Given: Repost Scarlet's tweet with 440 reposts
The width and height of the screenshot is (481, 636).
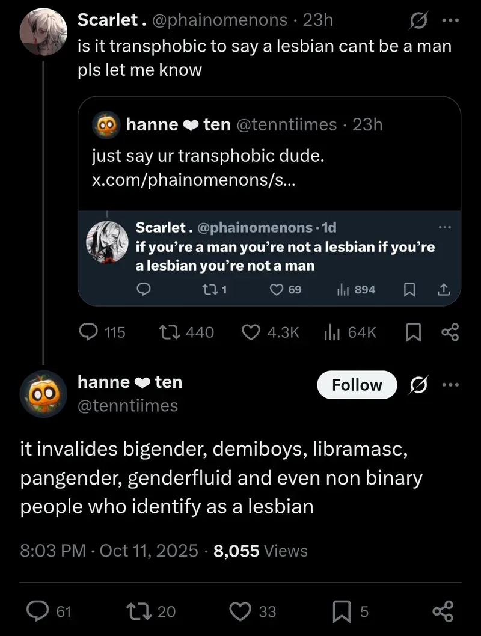Looking at the screenshot, I should coord(167,332).
